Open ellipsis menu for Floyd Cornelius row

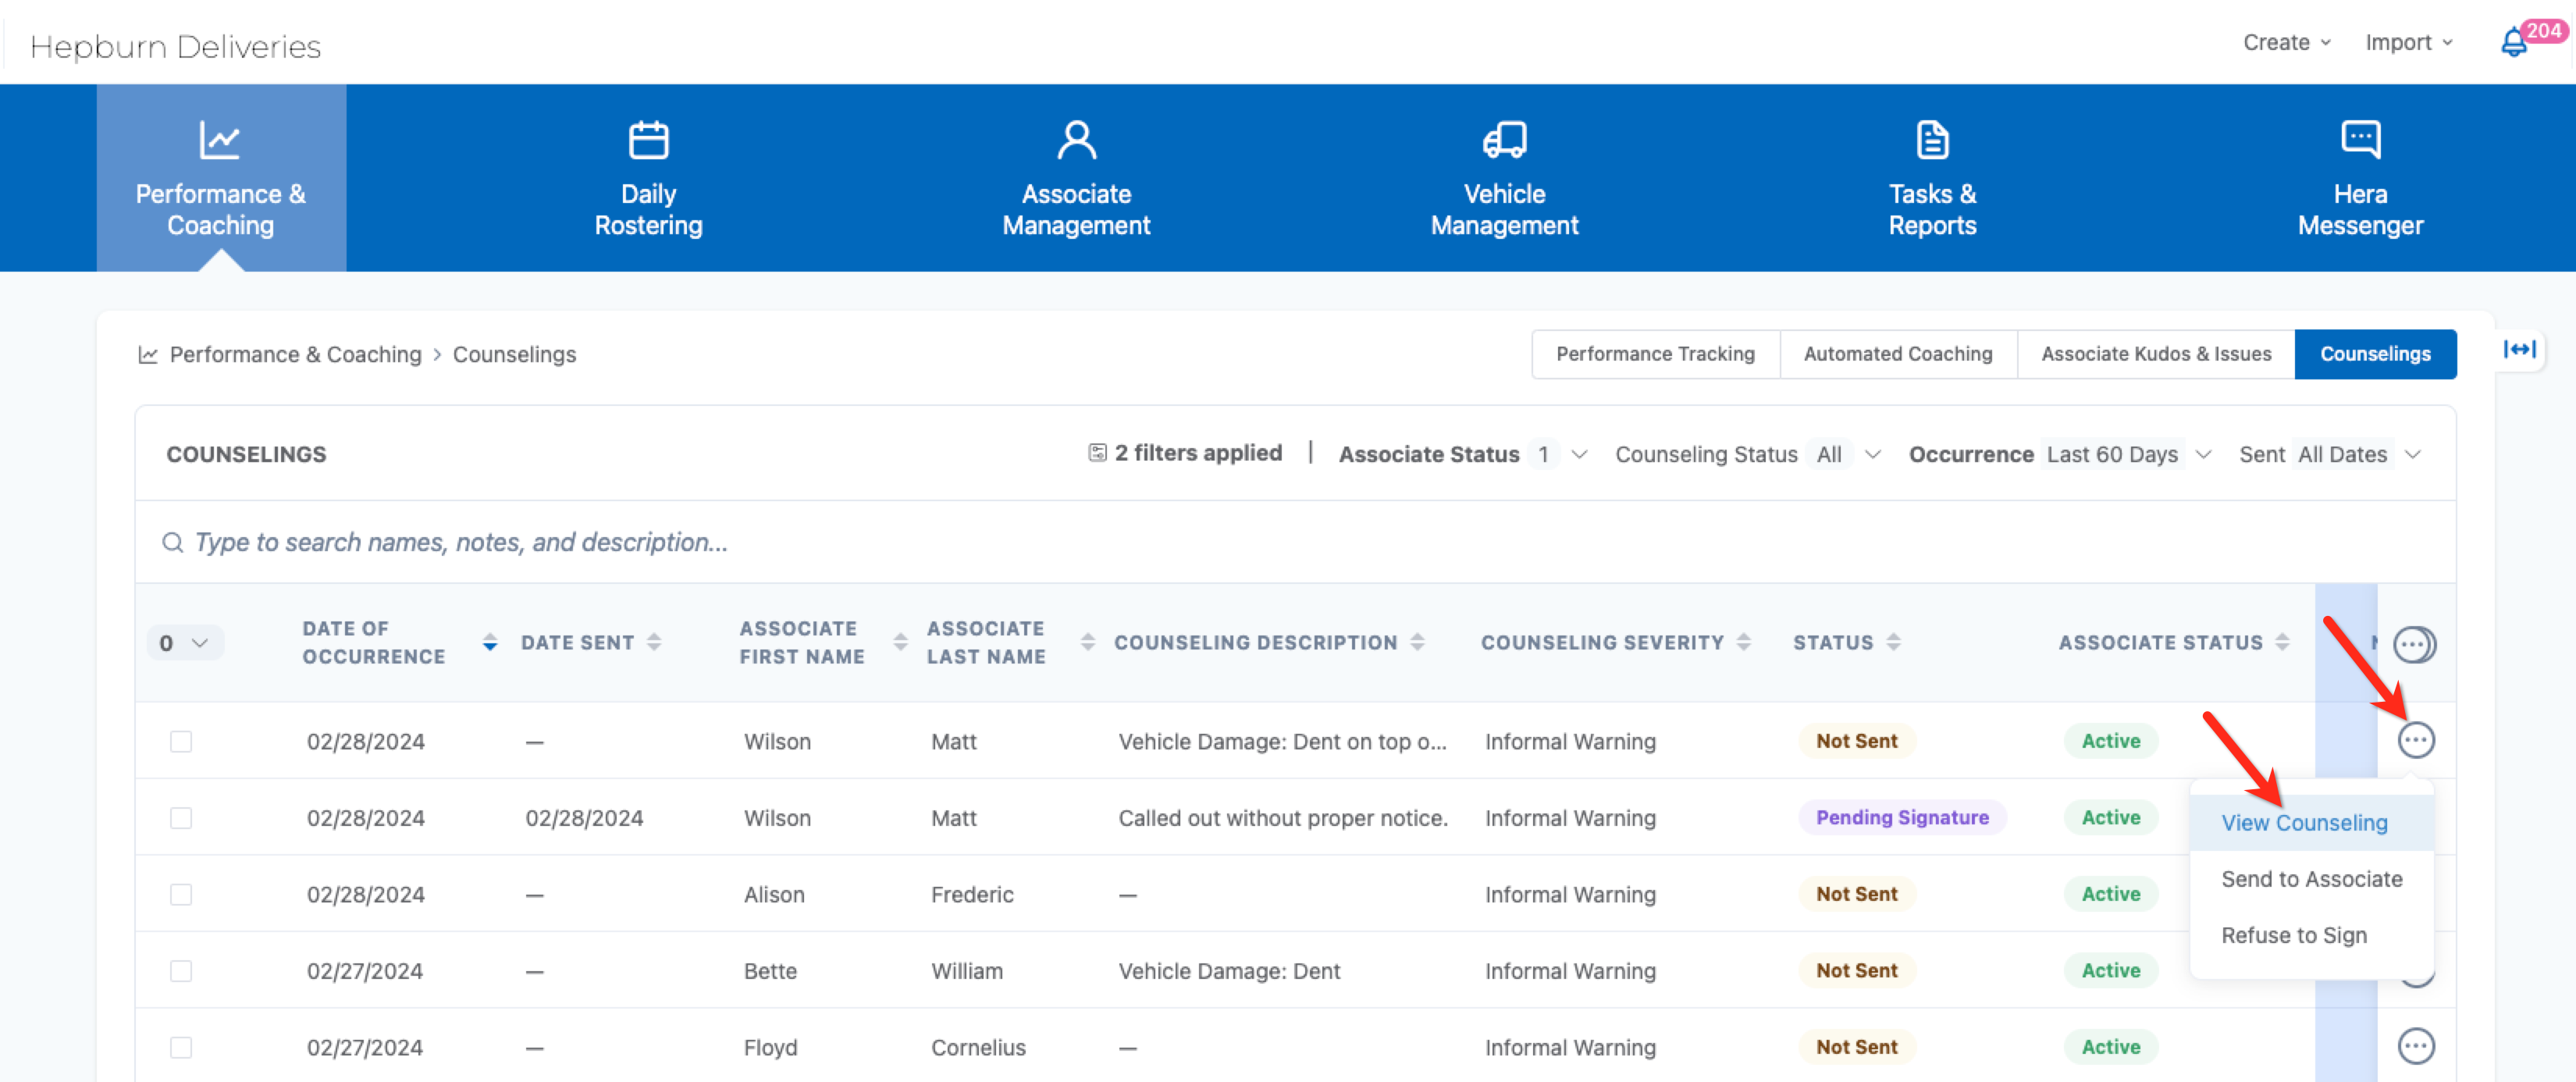(x=2415, y=1046)
